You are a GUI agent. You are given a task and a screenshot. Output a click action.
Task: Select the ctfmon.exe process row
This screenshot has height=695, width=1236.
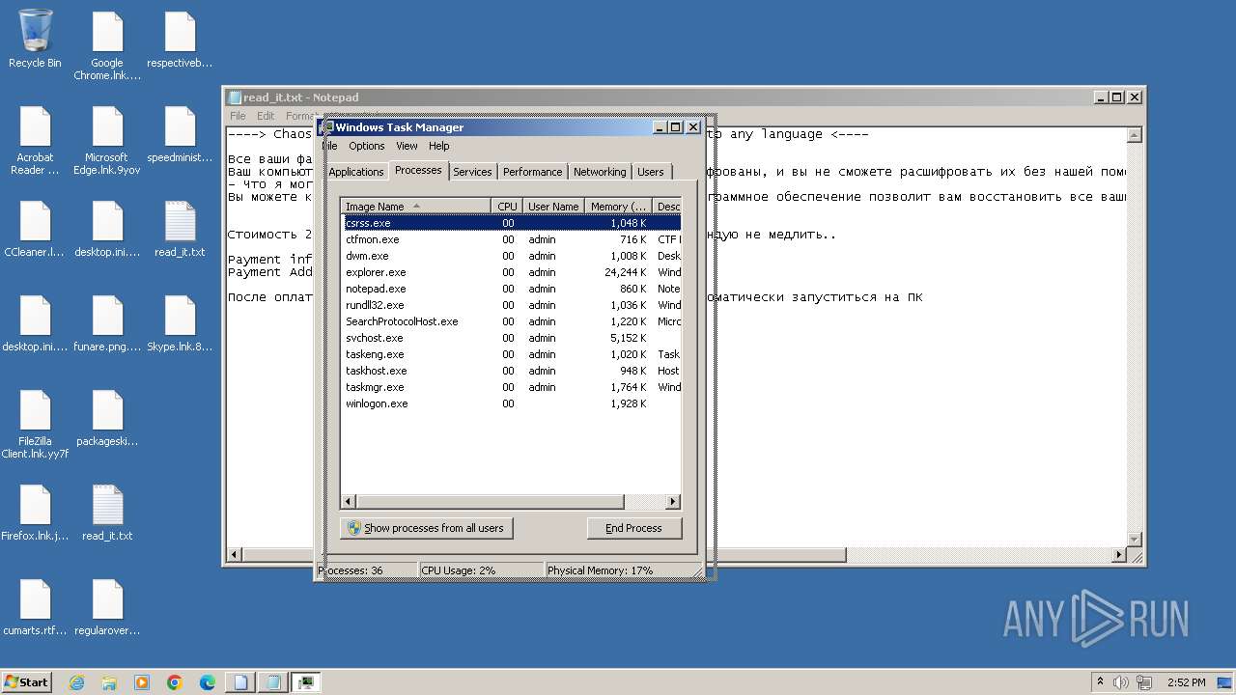pyautogui.click(x=512, y=239)
